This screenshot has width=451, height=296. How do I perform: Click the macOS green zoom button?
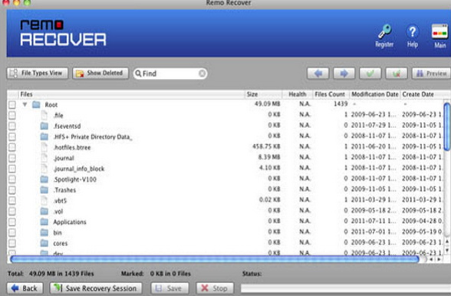27,2
